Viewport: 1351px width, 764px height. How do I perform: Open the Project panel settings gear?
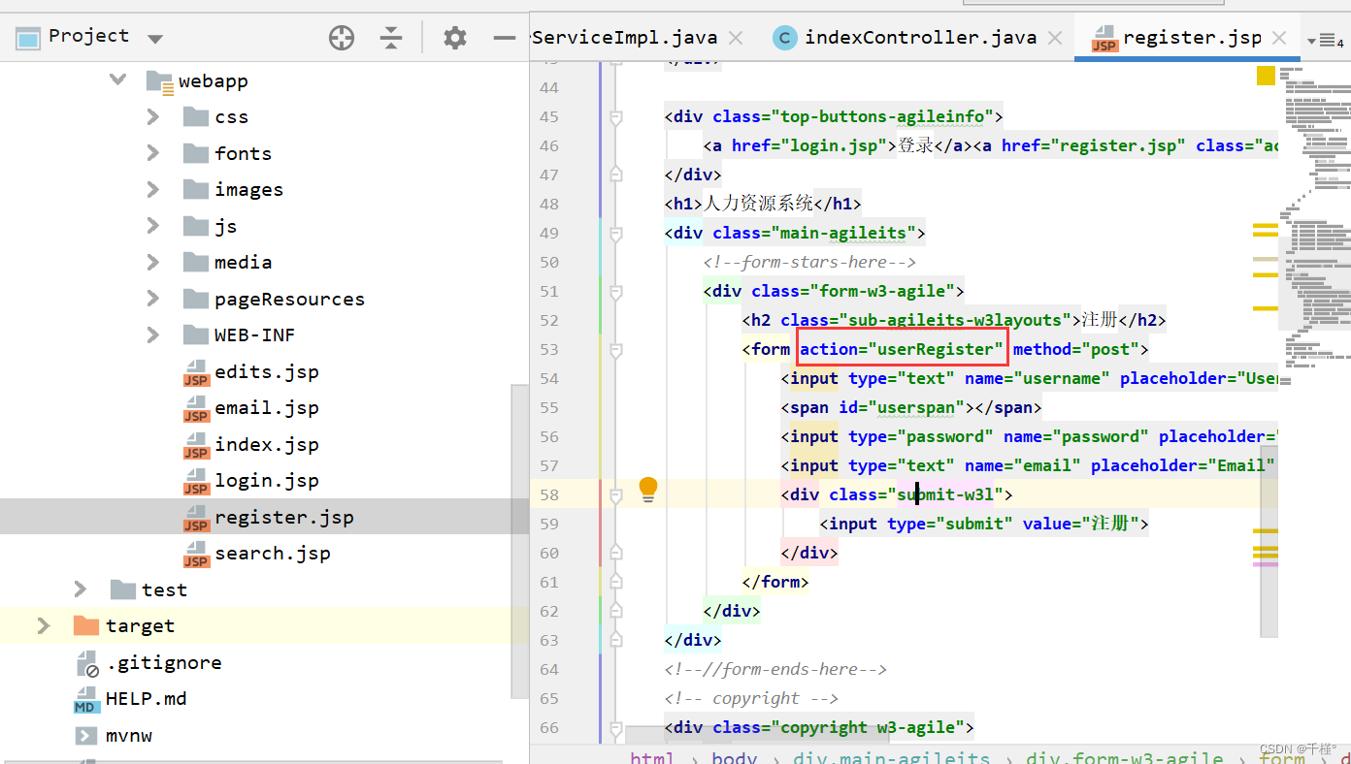coord(454,38)
